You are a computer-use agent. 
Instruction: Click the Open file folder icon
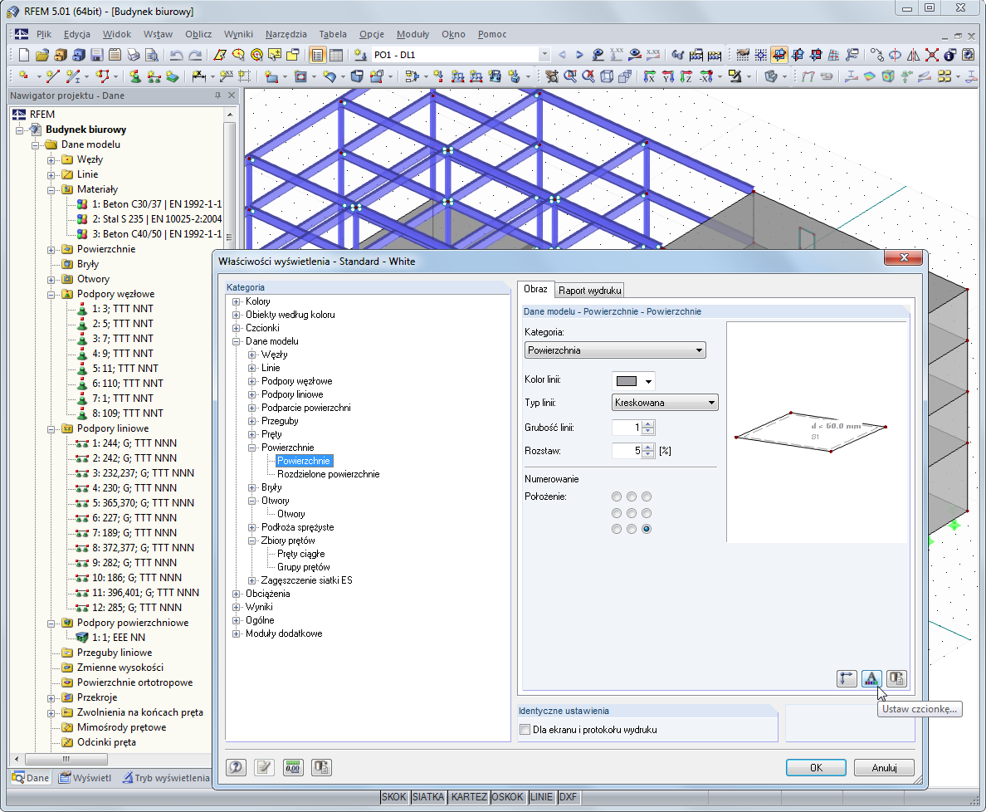tap(42, 56)
